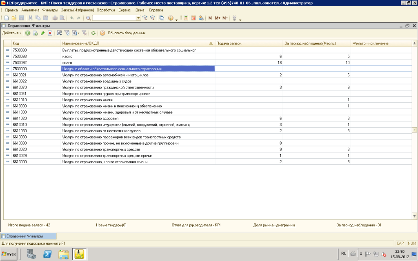Open the Сервис menu
This screenshot has height=261, width=418.
125,10
